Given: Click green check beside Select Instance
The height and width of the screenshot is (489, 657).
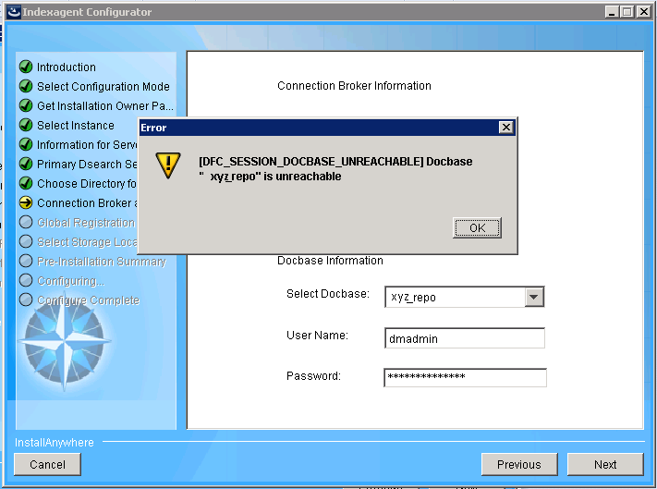Looking at the screenshot, I should pos(26,125).
